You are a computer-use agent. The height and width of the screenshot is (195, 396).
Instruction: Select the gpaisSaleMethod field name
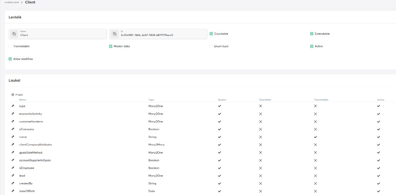(x=31, y=152)
